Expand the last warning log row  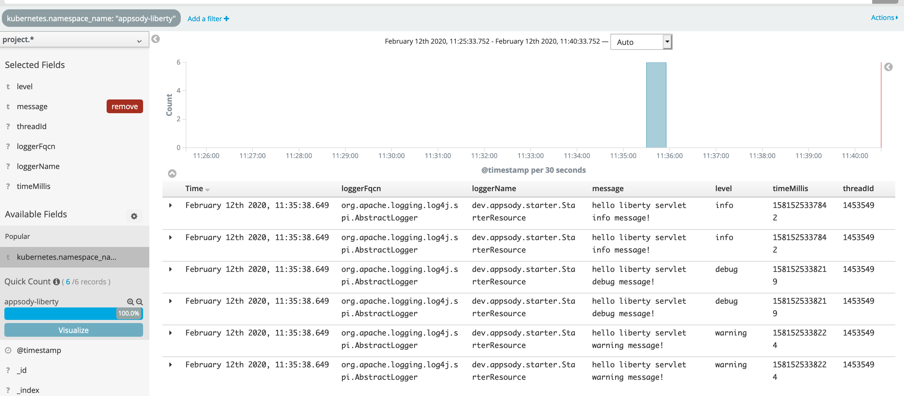(x=171, y=365)
